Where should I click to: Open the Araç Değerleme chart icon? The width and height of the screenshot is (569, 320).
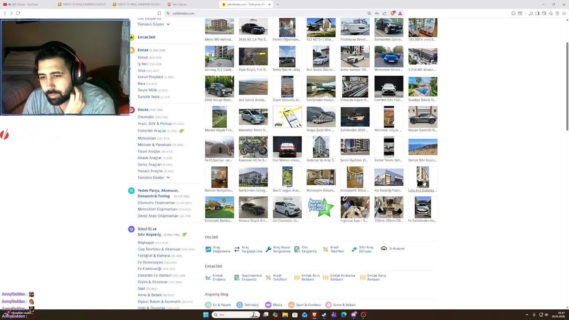click(208, 249)
